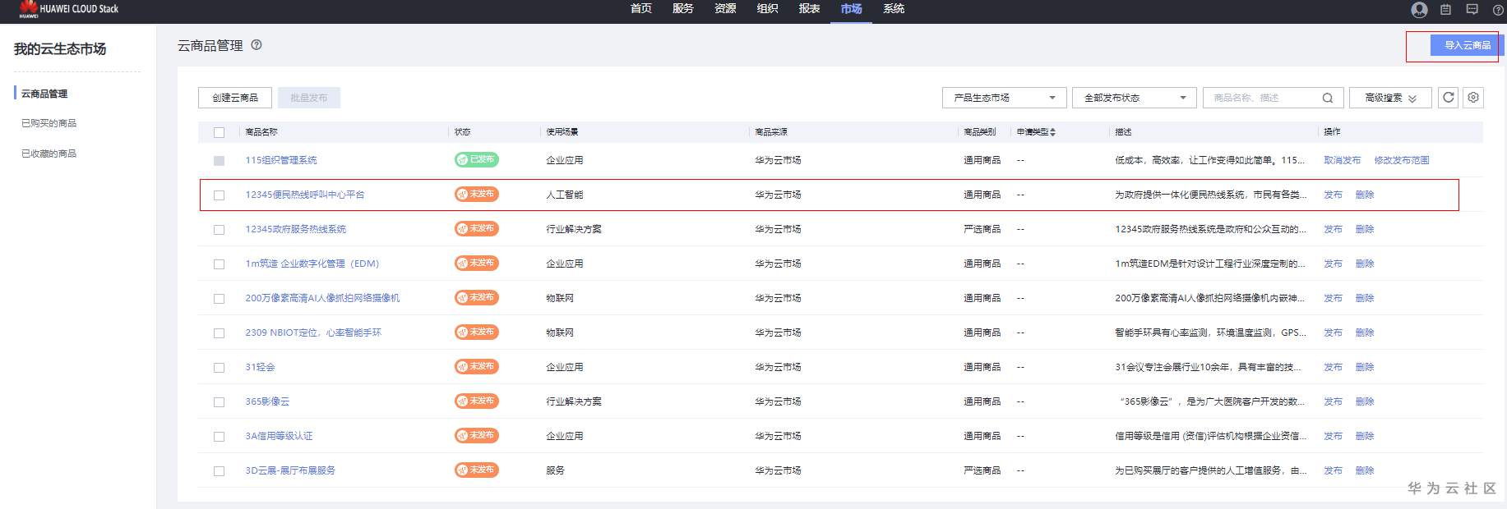
Task: Select all rows with header checkbox
Action: [x=219, y=132]
